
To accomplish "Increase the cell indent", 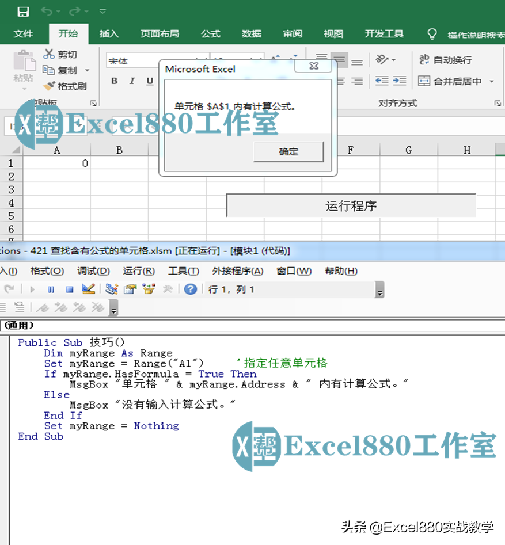I will tap(400, 81).
